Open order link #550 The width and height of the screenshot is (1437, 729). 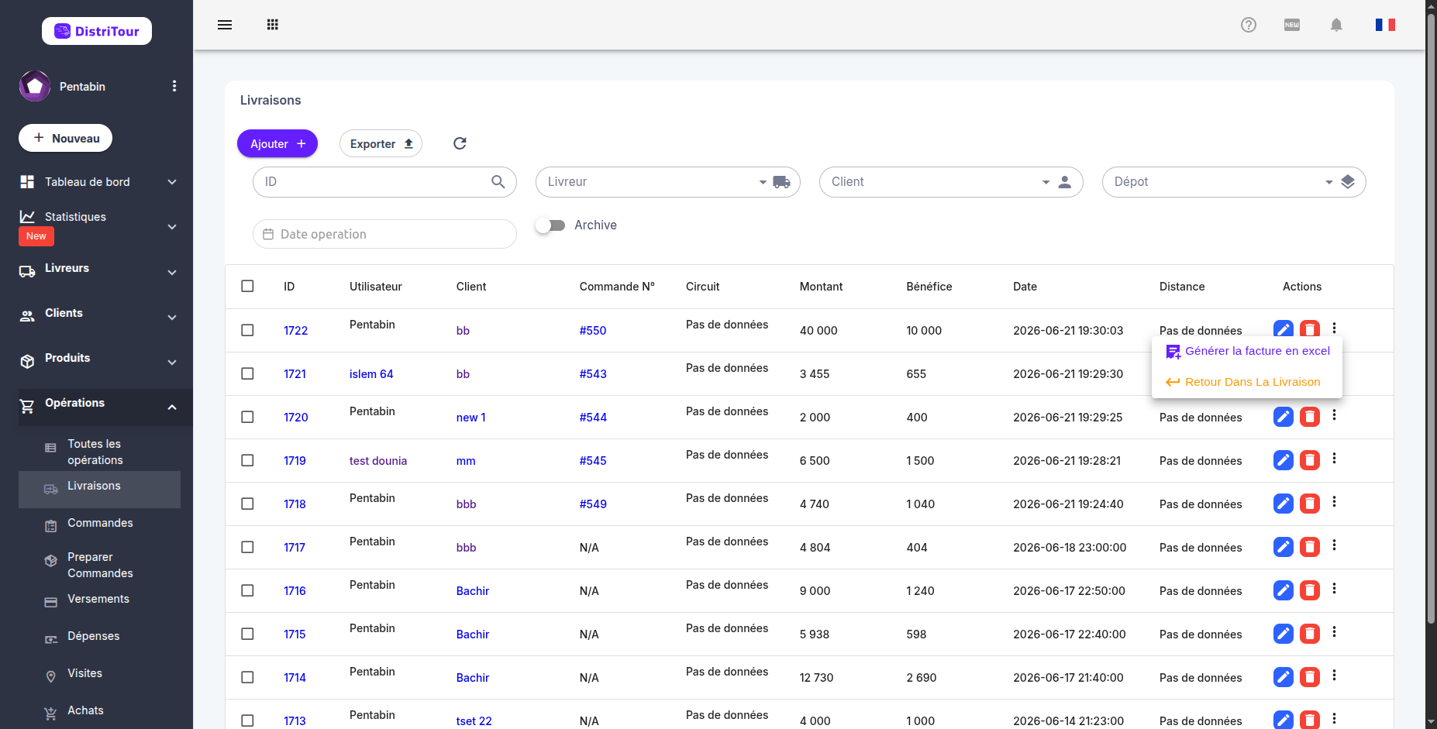[593, 331]
